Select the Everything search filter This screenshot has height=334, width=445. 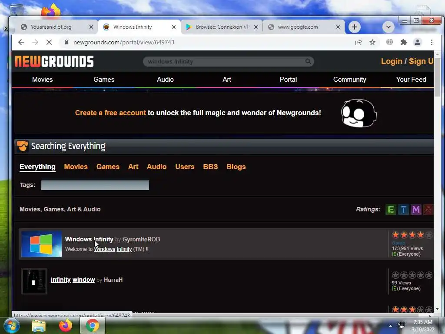coord(37,167)
